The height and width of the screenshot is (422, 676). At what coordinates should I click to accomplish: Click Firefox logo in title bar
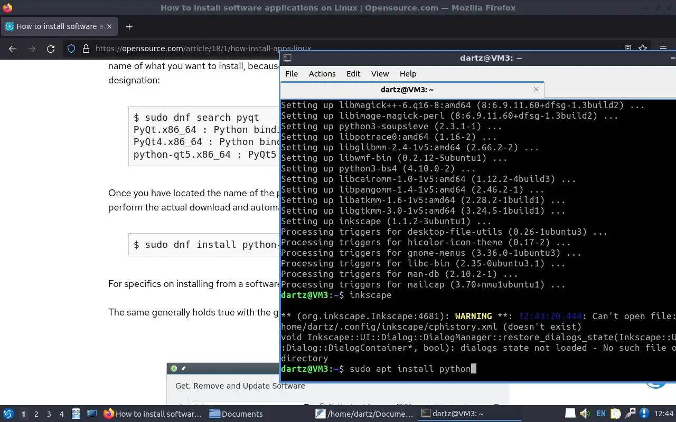point(7,8)
